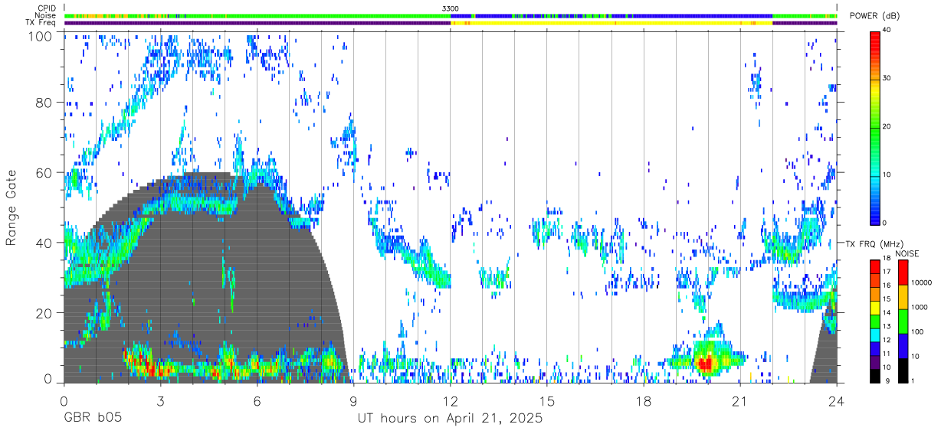Click Range Gate tick label 80
Screen dimensions: 941x434
coord(44,102)
